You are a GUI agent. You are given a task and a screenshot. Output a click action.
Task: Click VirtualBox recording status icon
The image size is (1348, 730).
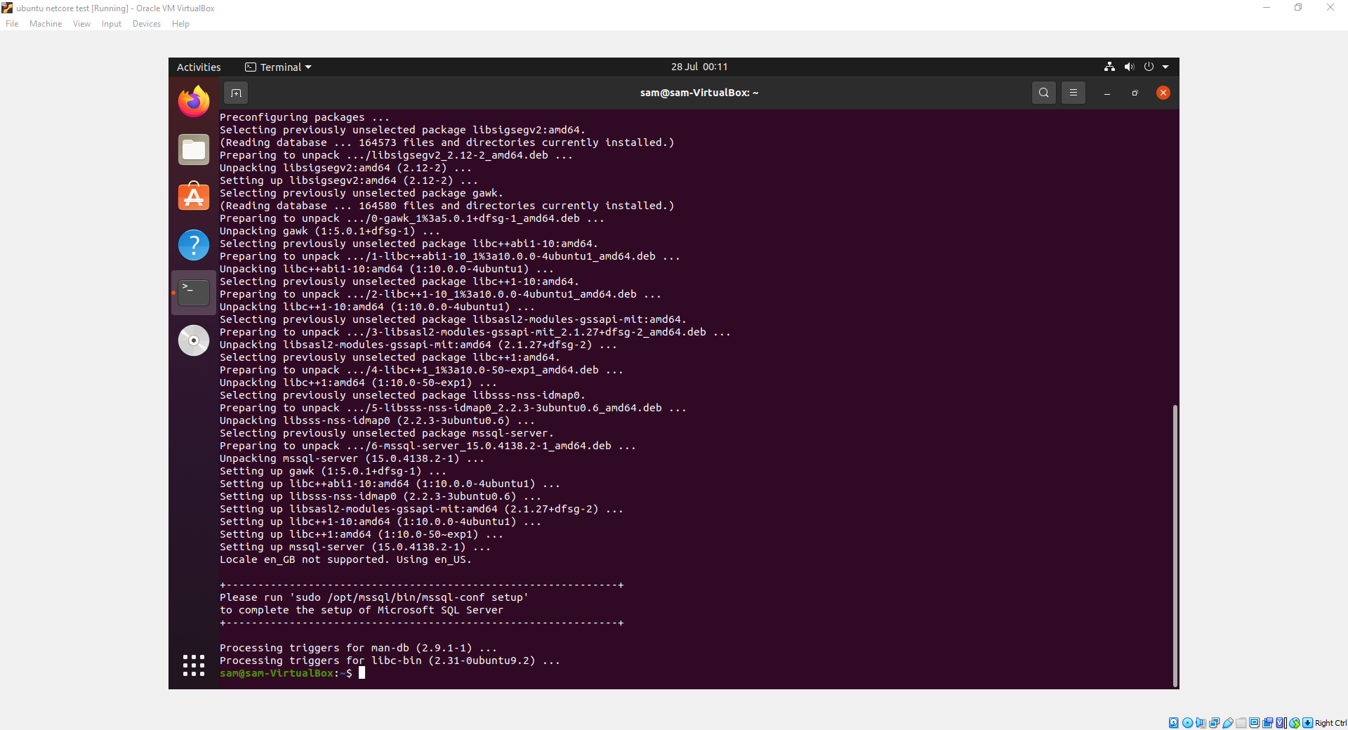pos(1267,723)
